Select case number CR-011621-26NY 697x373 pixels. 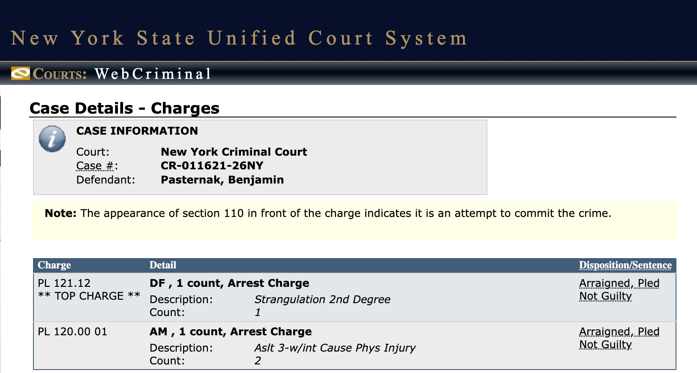(212, 166)
